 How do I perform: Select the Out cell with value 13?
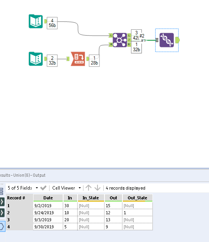coord(113,220)
